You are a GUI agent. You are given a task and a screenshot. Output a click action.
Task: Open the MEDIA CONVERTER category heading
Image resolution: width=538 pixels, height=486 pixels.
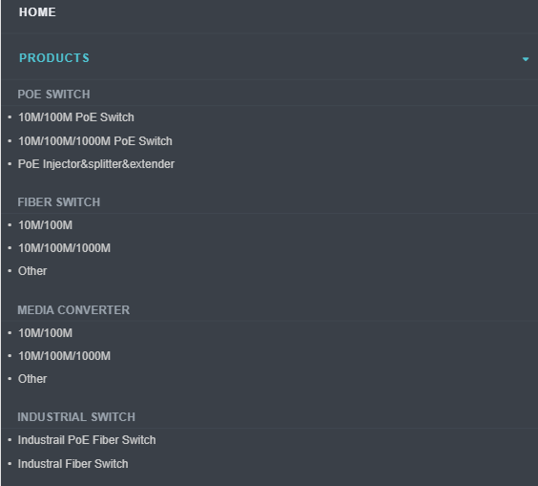click(x=73, y=310)
